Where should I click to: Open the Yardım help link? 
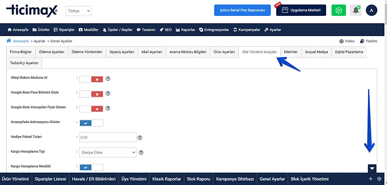pyautogui.click(x=369, y=41)
